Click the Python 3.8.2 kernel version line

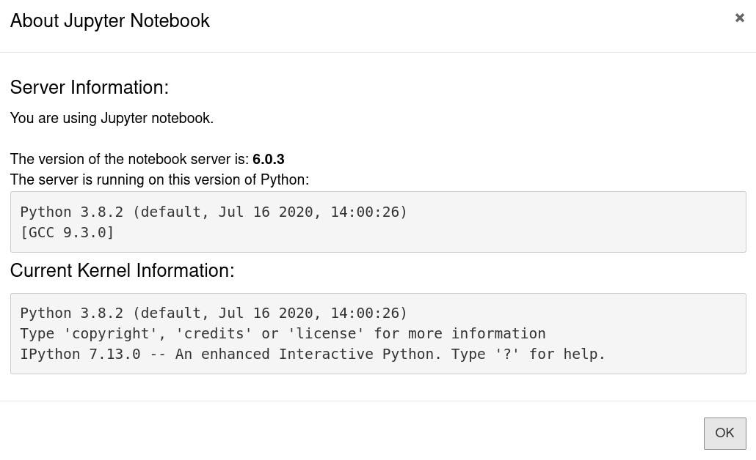click(x=214, y=313)
